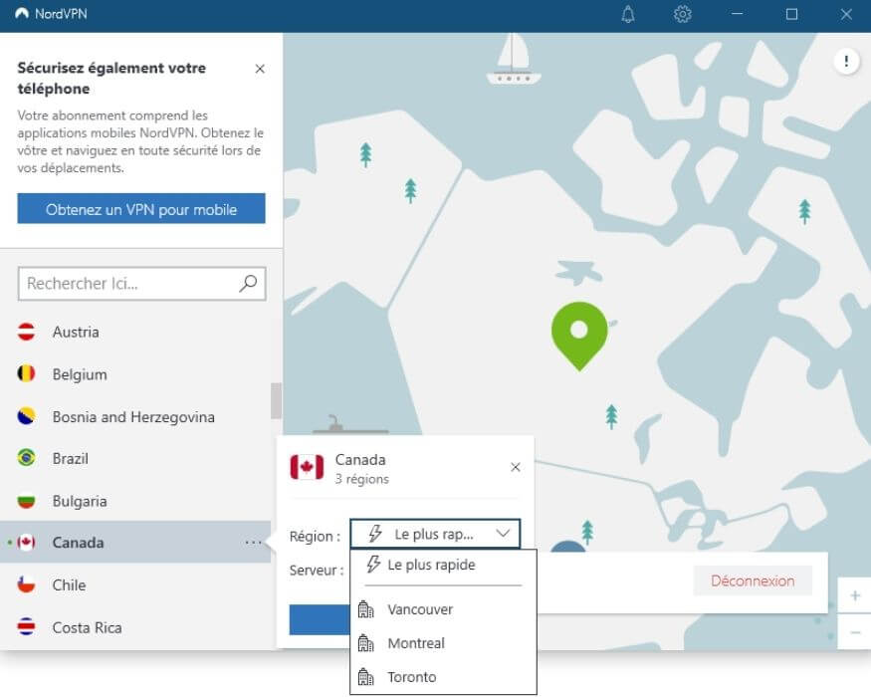The height and width of the screenshot is (697, 871).
Task: Choose Vancouver region
Action: (443, 609)
